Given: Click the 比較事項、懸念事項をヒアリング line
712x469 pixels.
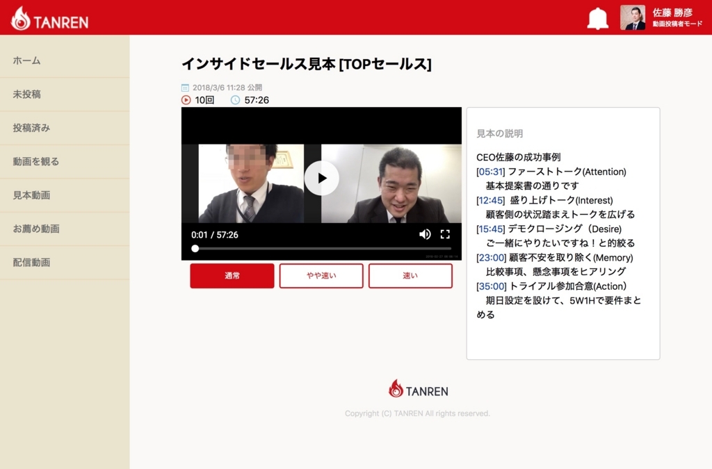Looking at the screenshot, I should [556, 272].
